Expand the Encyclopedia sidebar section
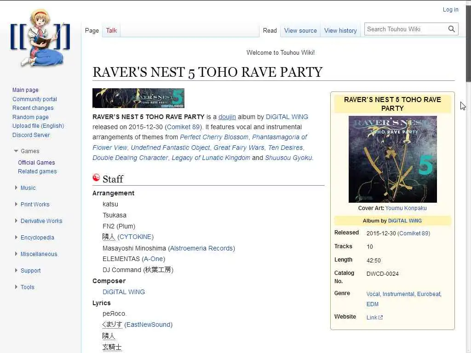Viewport: 471px width, 353px height. pyautogui.click(x=16, y=237)
